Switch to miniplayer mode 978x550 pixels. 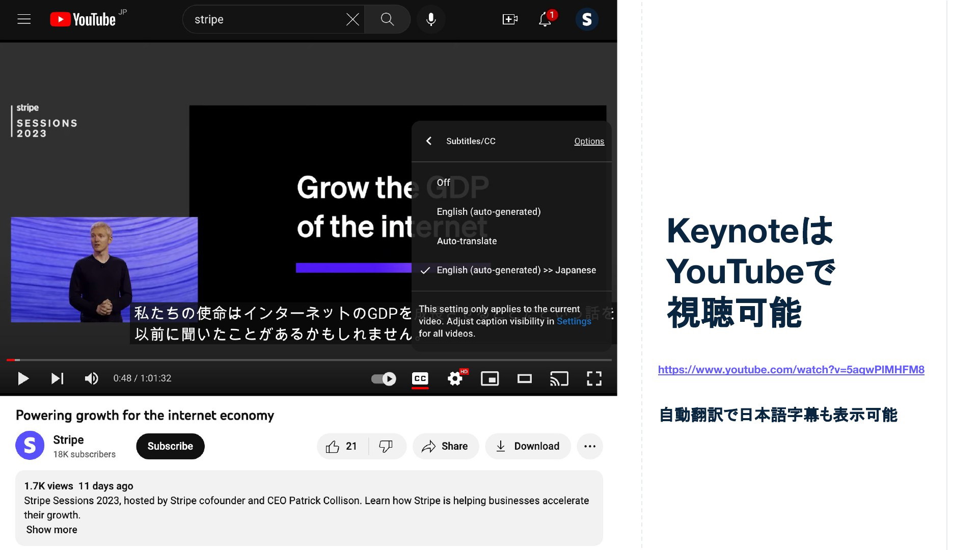point(490,378)
